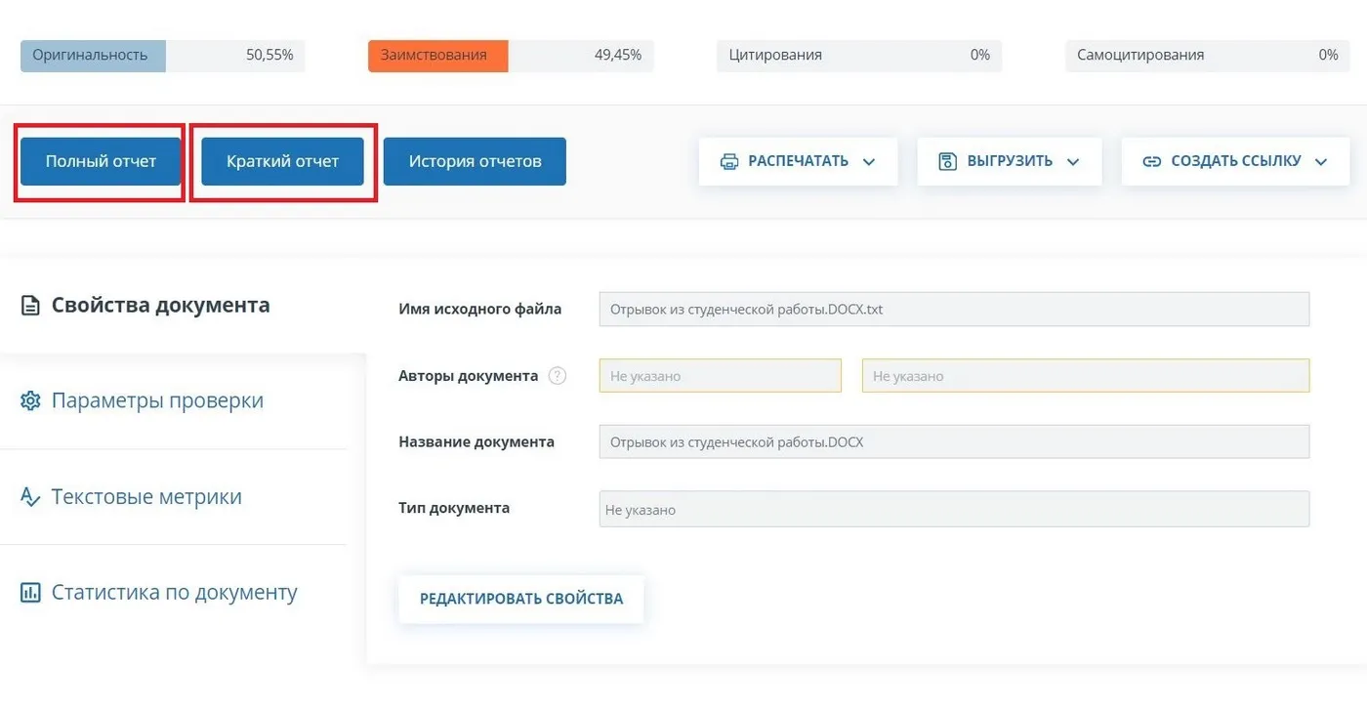Screen dimensions: 1367x711
Task: Click the link icon in СОЗДАТЬ ССЫЛКУ
Action: coord(1152,162)
